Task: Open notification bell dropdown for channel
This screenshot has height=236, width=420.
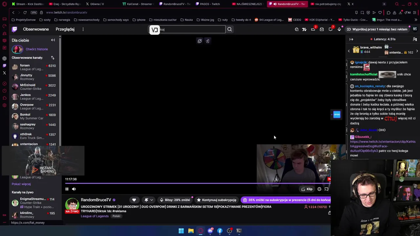Action: pos(149,200)
